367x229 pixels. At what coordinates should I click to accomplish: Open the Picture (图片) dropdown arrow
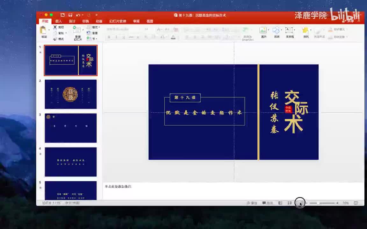(x=268, y=30)
